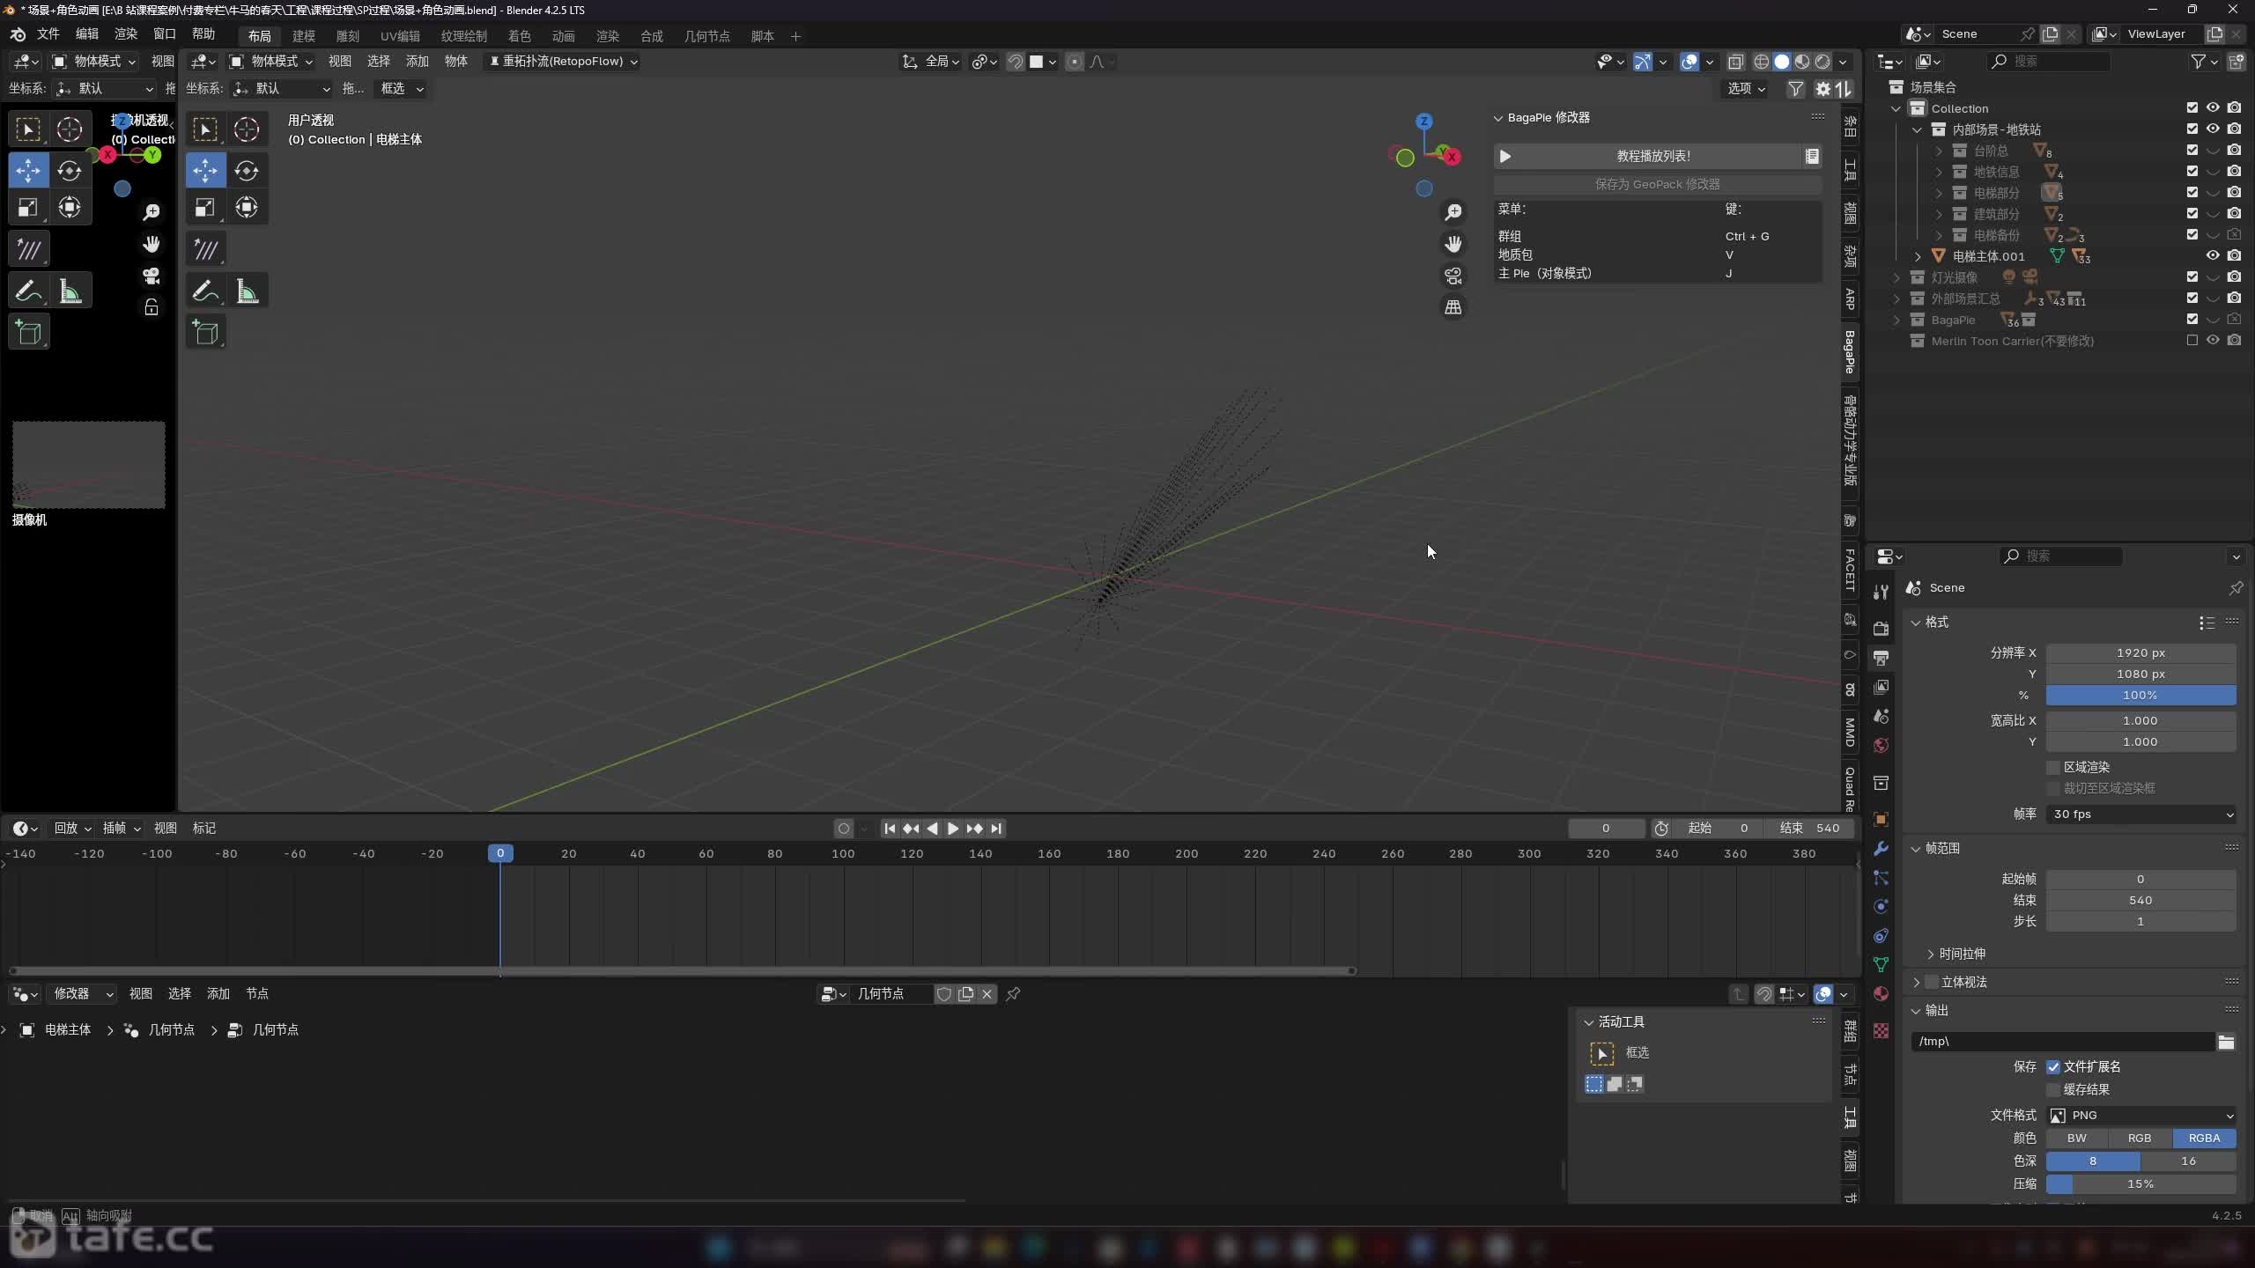This screenshot has height=1268, width=2255.
Task: Click the play animation button in timeline
Action: 953,829
